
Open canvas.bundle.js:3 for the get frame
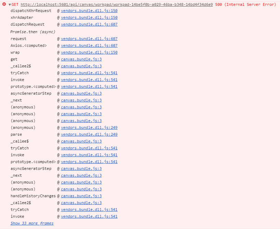tap(81, 59)
